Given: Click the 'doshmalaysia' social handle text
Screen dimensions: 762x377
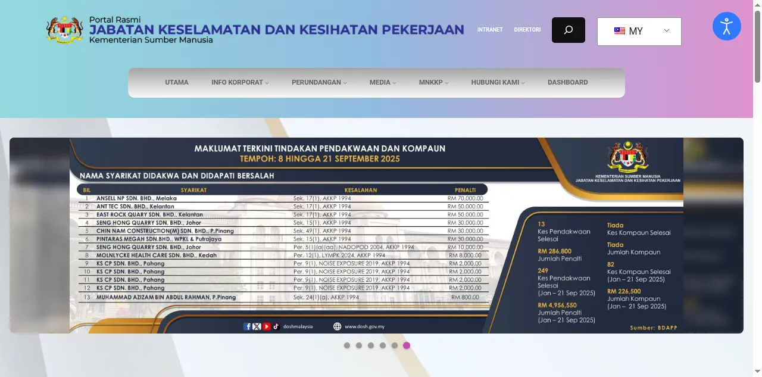Looking at the screenshot, I should coord(298,326).
